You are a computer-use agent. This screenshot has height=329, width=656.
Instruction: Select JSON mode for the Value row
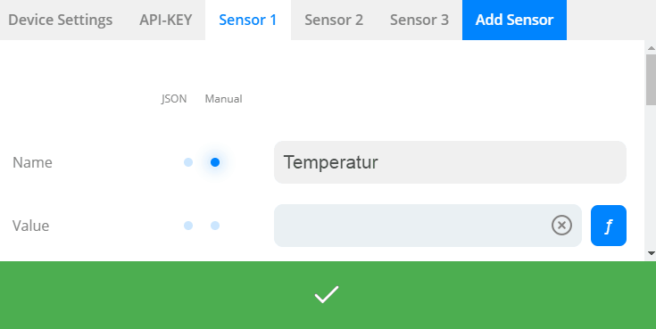[x=188, y=226]
